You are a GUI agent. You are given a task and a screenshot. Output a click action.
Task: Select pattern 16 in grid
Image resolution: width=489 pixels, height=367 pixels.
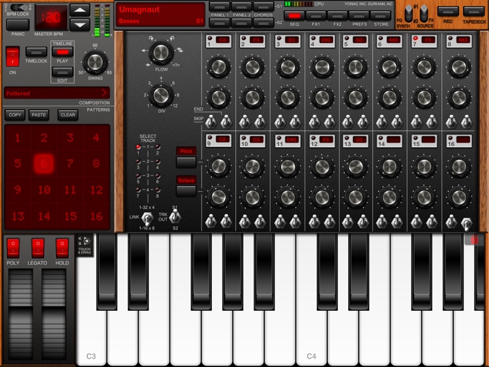(x=96, y=216)
